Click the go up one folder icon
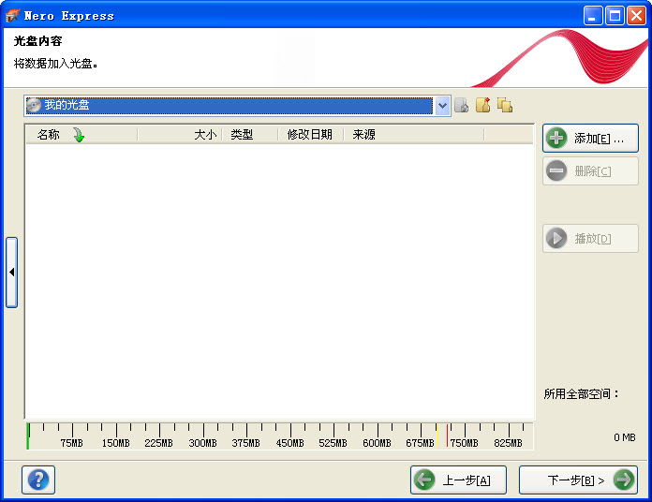This screenshot has width=652, height=502. 462,106
